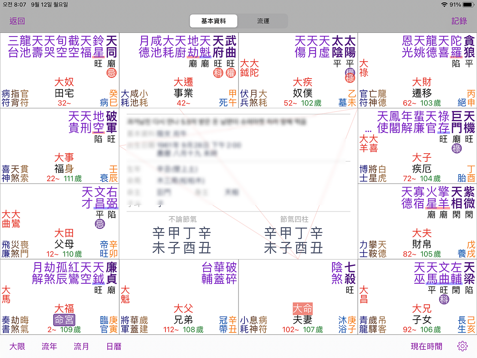The width and height of the screenshot is (477, 358).
Task: Tap the 天機 star
Action: 469,122
